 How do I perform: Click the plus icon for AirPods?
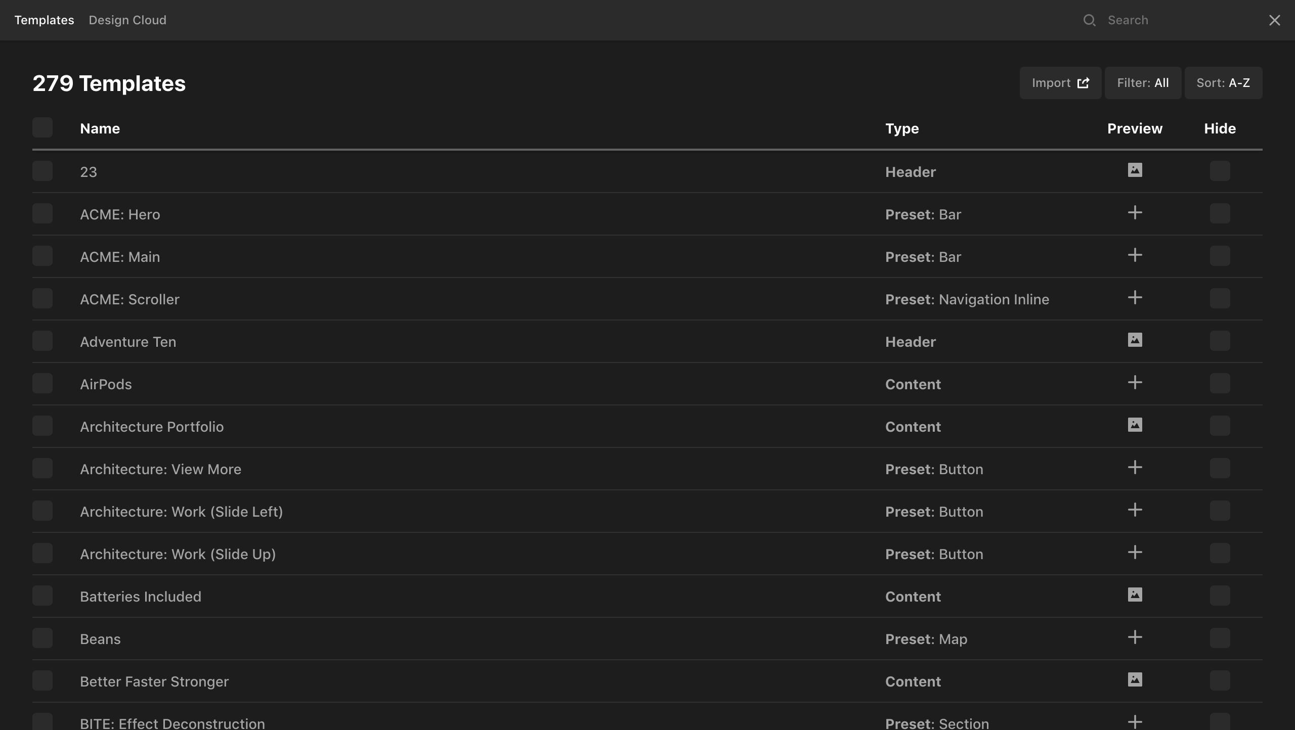(x=1135, y=383)
